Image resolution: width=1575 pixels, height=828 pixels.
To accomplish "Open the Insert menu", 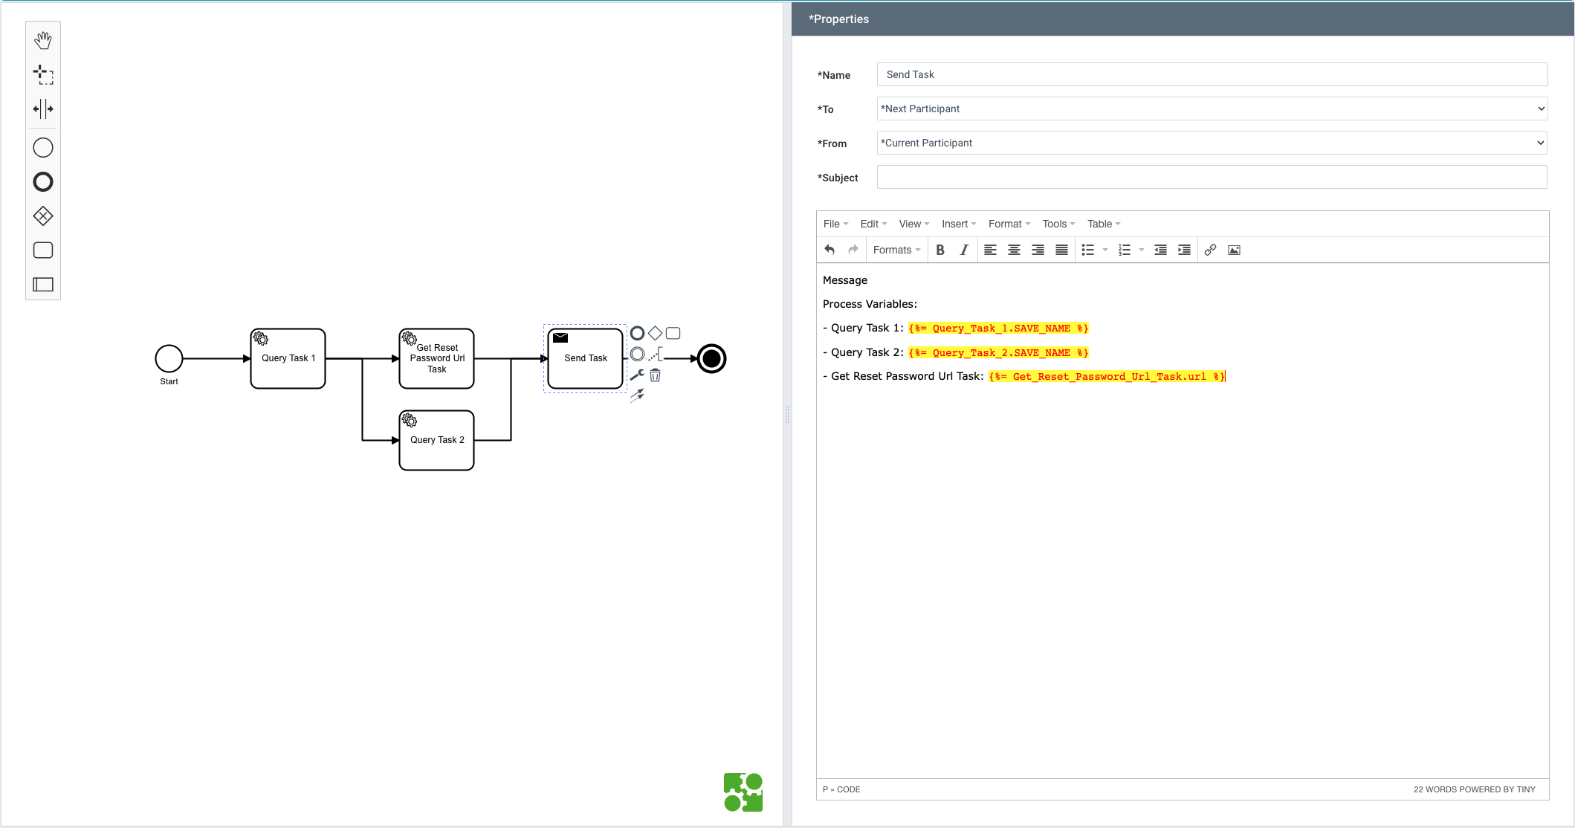I will pos(958,224).
